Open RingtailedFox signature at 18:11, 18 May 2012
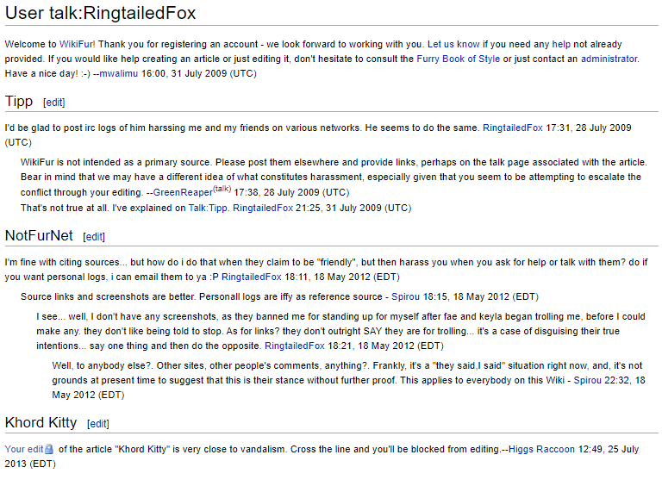This screenshot has width=662, height=486. tap(251, 277)
